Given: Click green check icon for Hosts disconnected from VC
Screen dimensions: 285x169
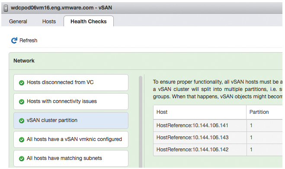Looking at the screenshot, I should (22, 83).
